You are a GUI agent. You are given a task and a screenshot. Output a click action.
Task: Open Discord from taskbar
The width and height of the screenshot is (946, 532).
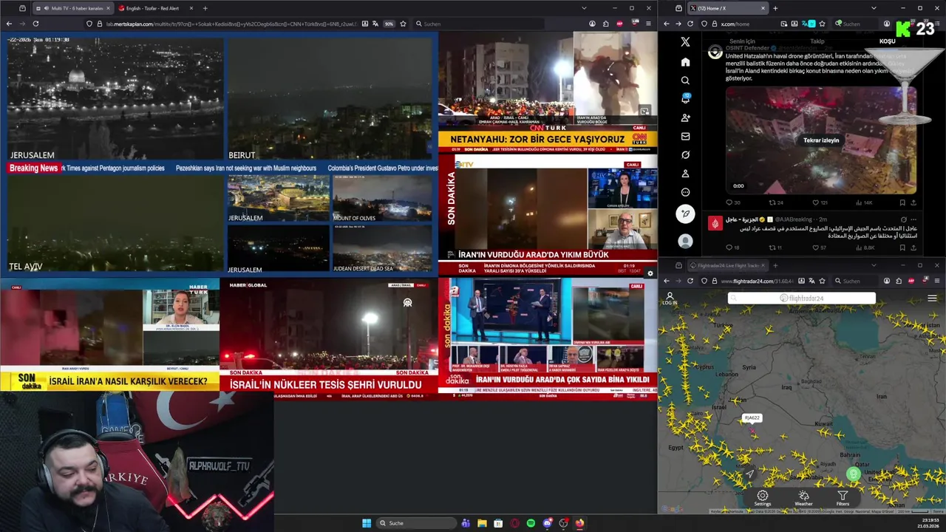pyautogui.click(x=547, y=523)
